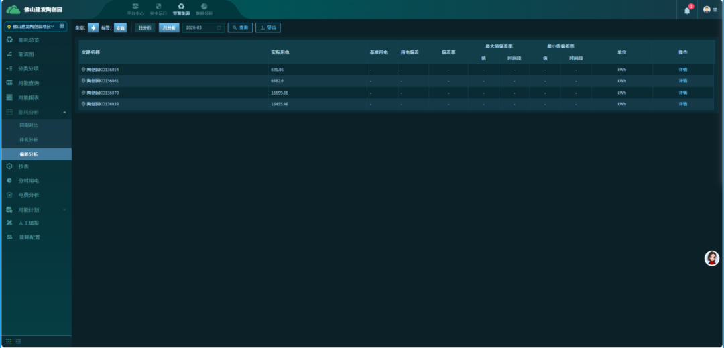Toggle the 支路 tag filter
This screenshot has width=724, height=348.
119,27
